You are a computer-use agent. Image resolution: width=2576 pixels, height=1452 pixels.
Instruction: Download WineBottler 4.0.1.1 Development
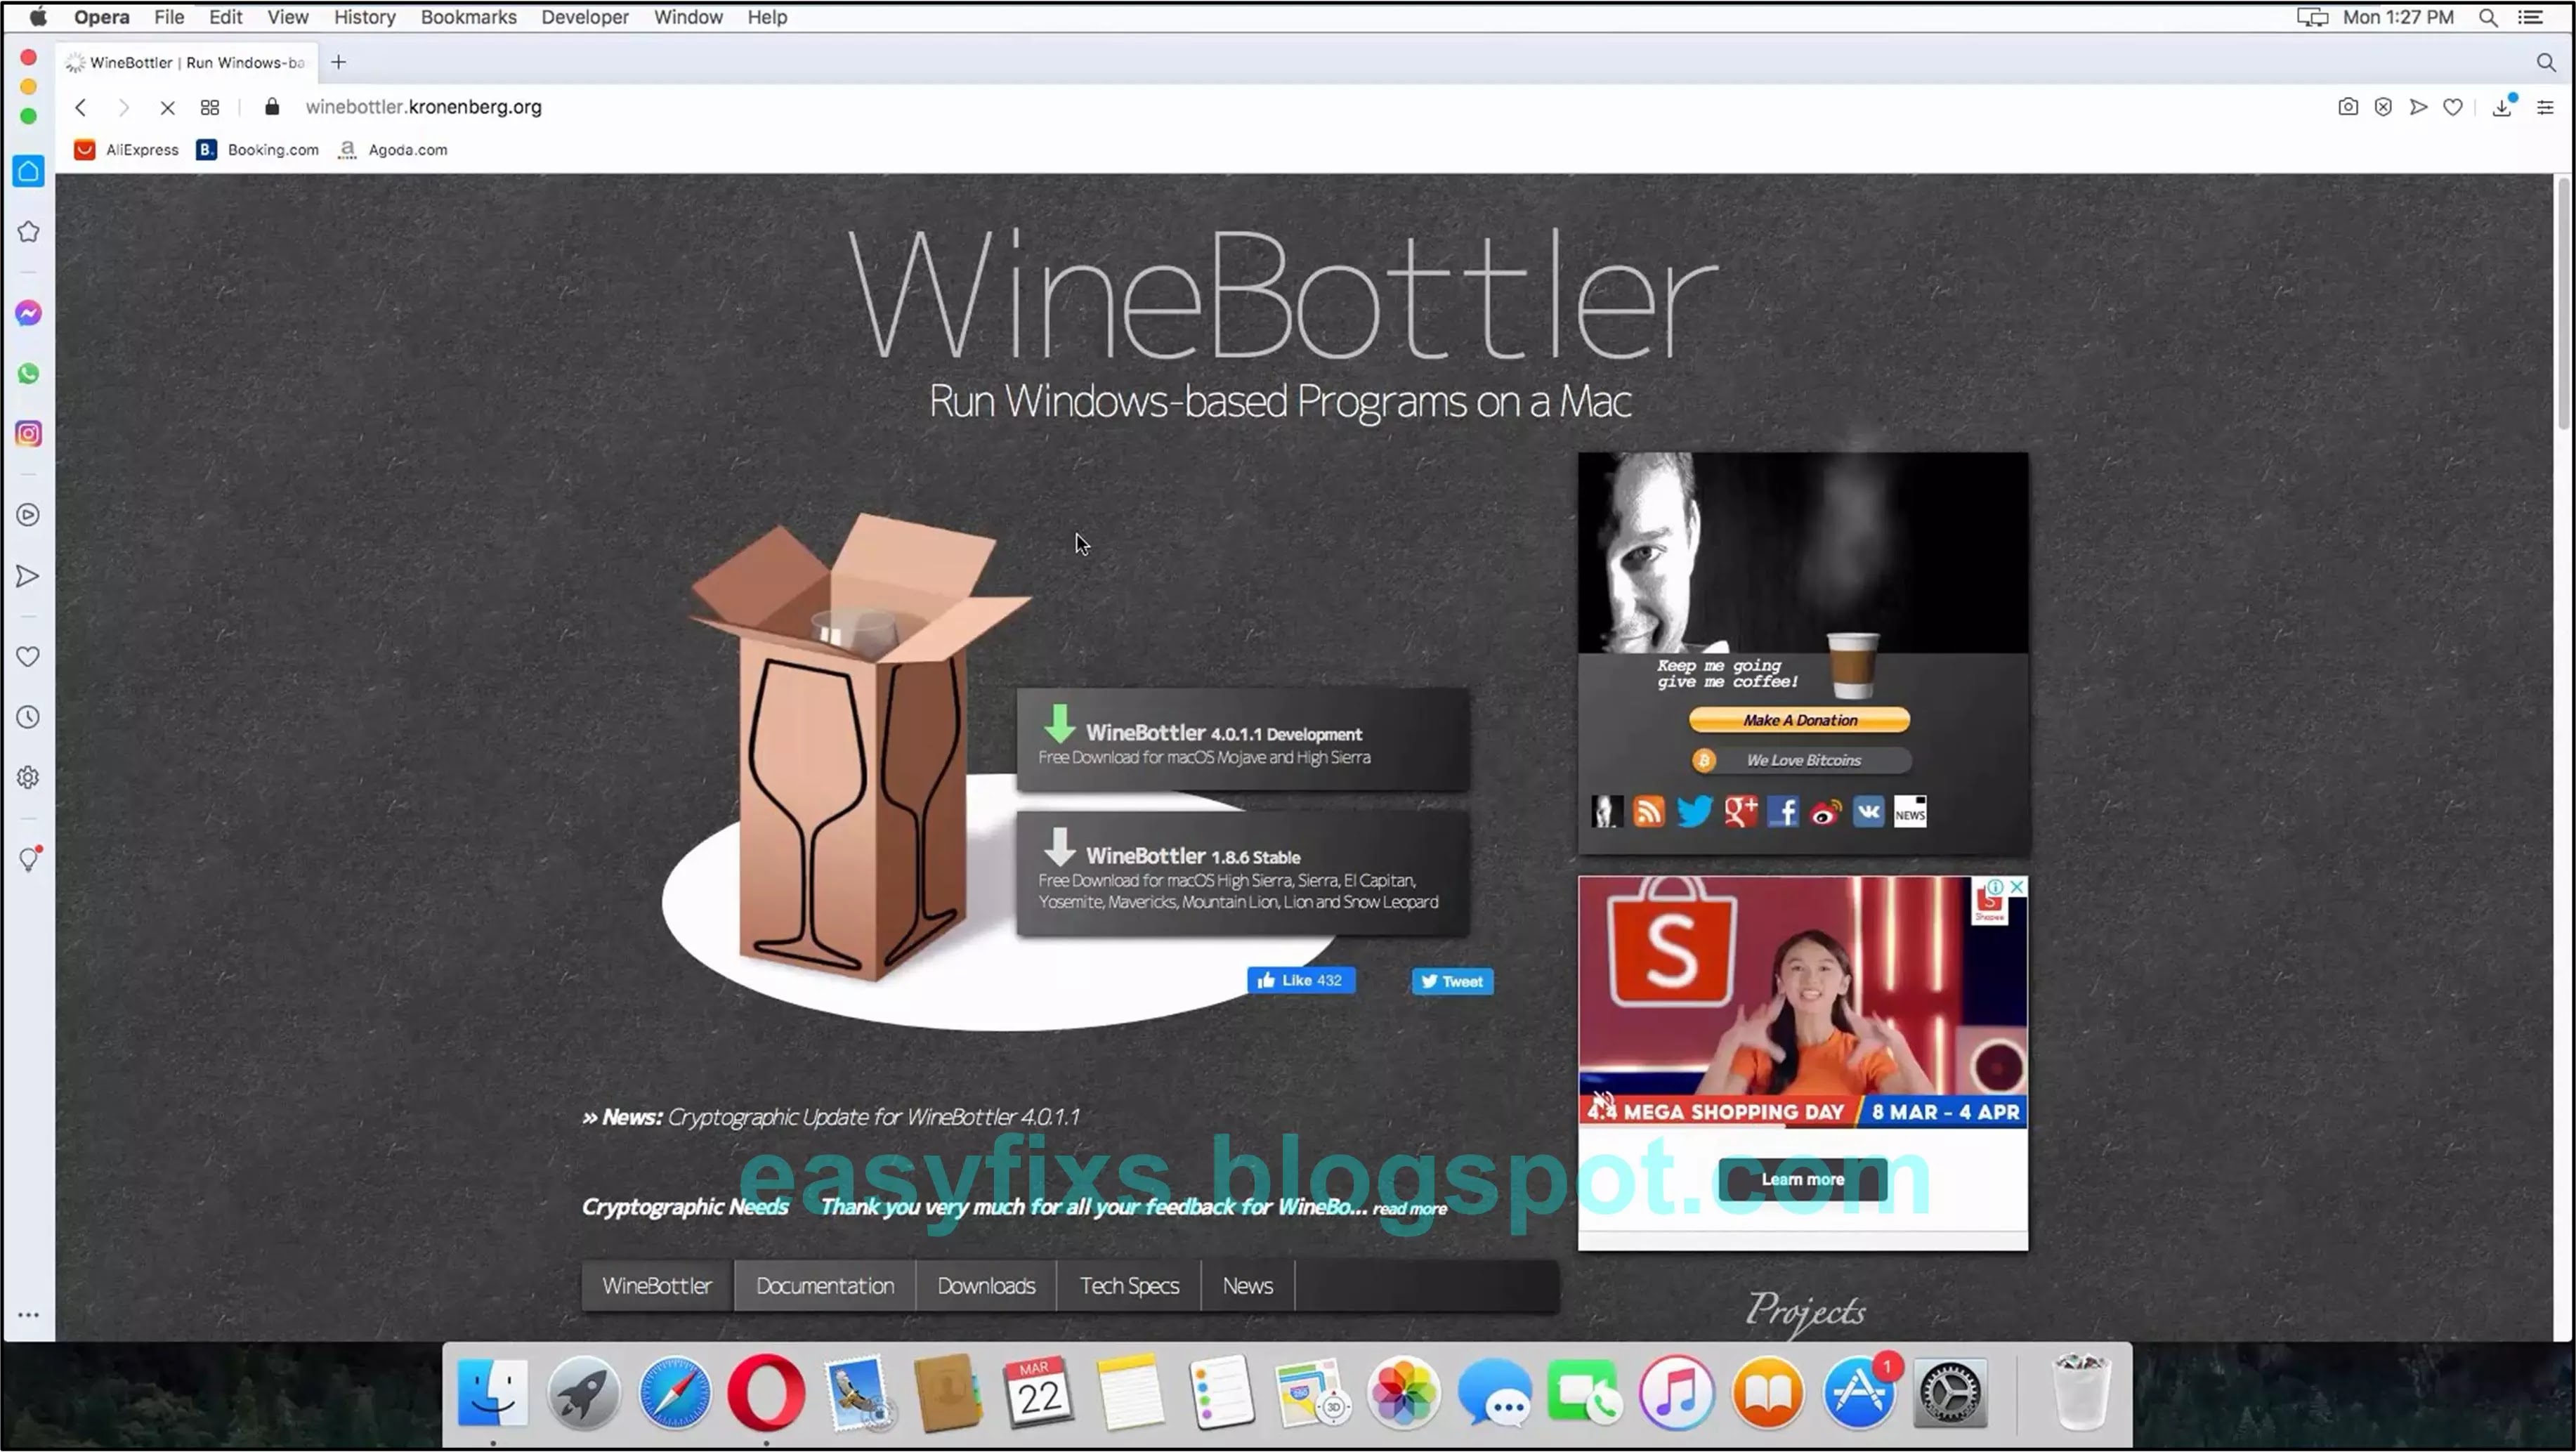coord(1243,740)
